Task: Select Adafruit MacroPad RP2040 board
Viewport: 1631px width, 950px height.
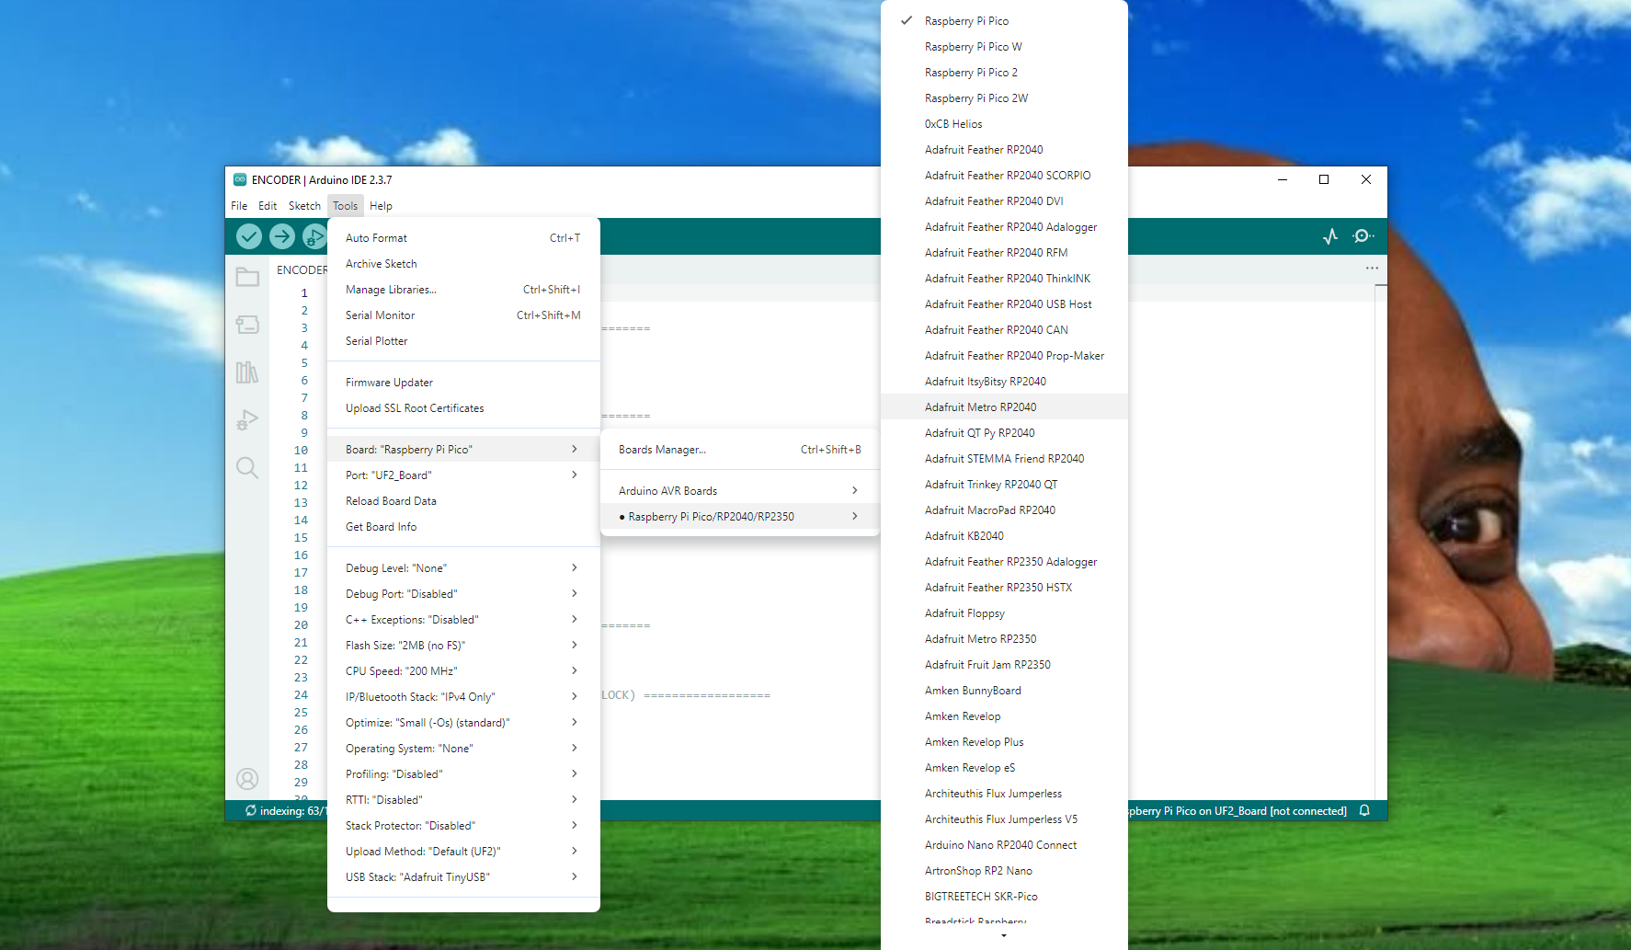Action: (x=1004, y=510)
